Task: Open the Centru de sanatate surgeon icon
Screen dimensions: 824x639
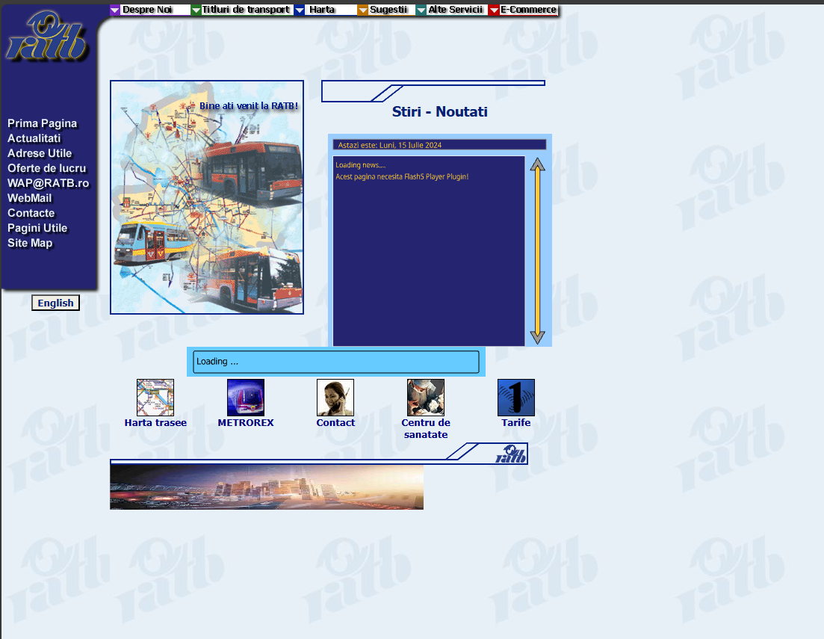Action: coord(426,398)
